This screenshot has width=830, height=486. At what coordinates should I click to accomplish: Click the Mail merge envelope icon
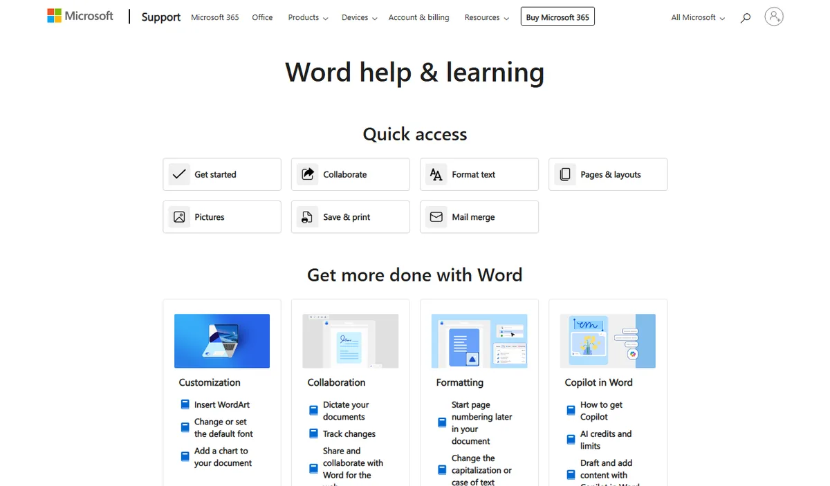coord(436,217)
